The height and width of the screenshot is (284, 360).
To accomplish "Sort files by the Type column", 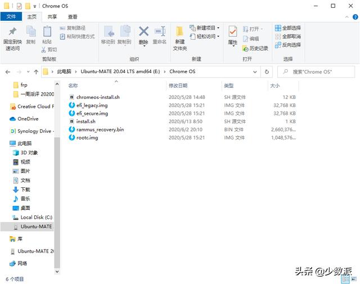I will [229, 85].
